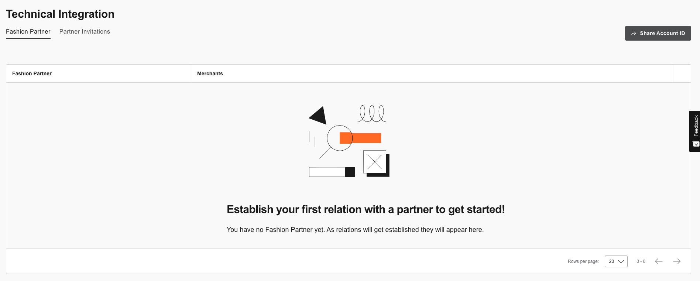Click the 0 - 0 page range text
The image size is (700, 281).
coord(641,261)
